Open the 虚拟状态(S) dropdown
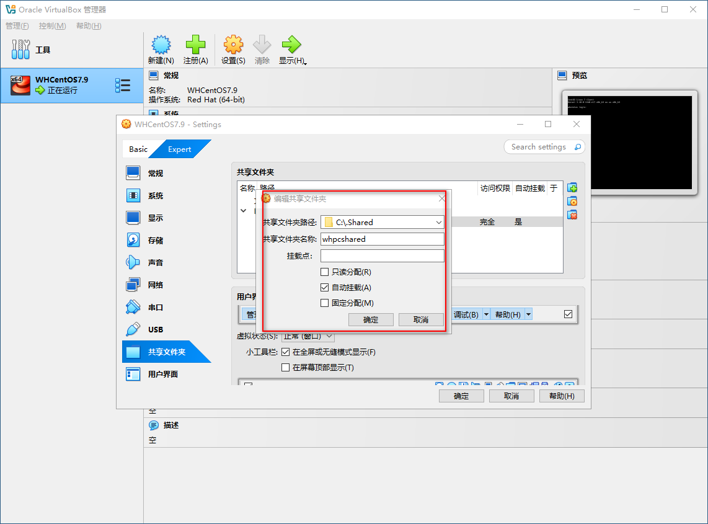The width and height of the screenshot is (708, 524). (308, 337)
